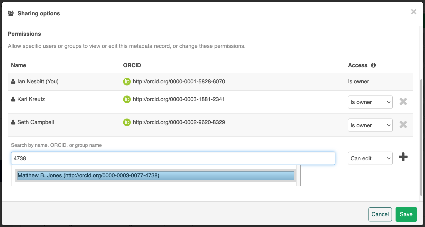This screenshot has height=227, width=425.
Task: Click the Access info icon
Action: (x=373, y=65)
